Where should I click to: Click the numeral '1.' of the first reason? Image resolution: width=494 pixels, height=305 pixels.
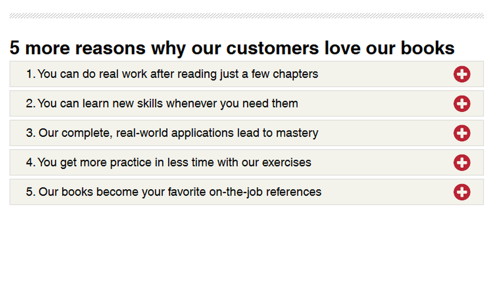pyautogui.click(x=31, y=74)
